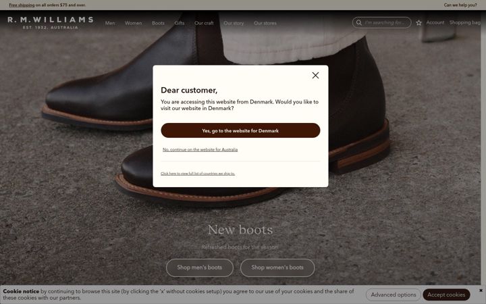The height and width of the screenshot is (304, 486).
Task: Dismiss cookie notice with small x
Action: (481, 290)
